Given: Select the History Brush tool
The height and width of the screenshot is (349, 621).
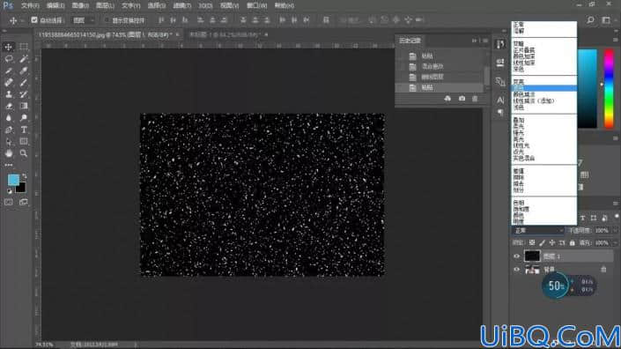Looking at the screenshot, I should [24, 94].
